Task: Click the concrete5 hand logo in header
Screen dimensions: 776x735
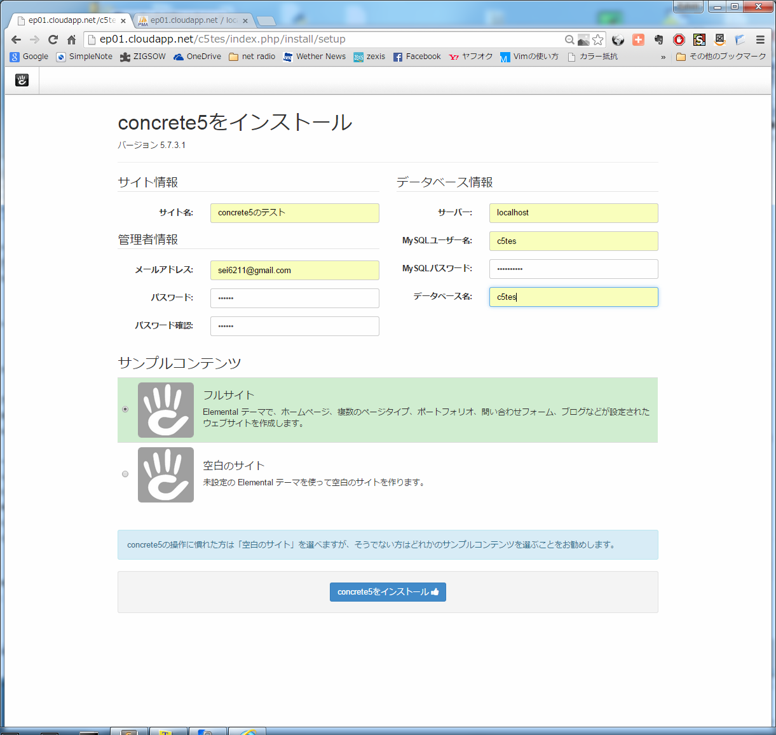Action: [x=22, y=80]
